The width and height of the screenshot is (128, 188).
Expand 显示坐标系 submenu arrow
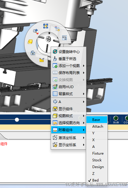click(x=83, y=145)
